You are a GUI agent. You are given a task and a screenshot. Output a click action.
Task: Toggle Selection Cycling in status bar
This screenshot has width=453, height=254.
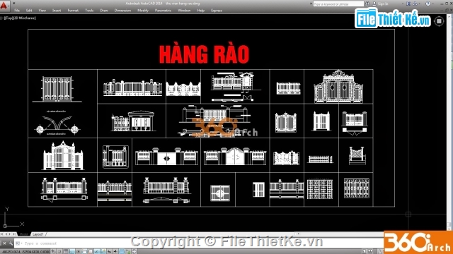[x=134, y=252]
